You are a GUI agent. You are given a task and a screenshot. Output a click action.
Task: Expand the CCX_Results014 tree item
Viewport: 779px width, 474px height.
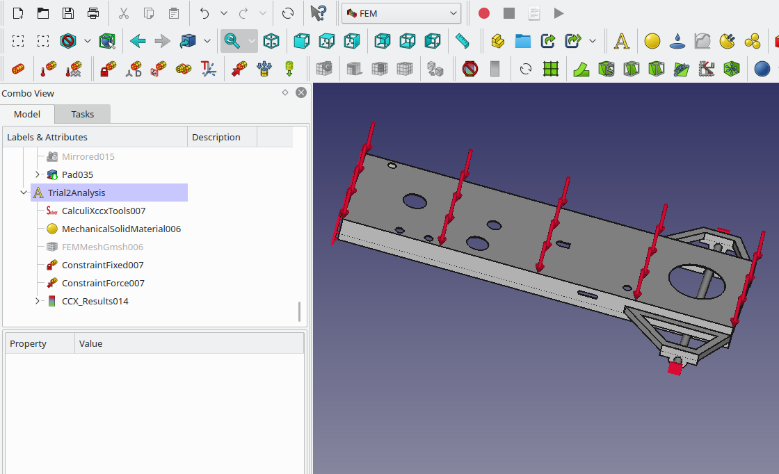click(38, 301)
